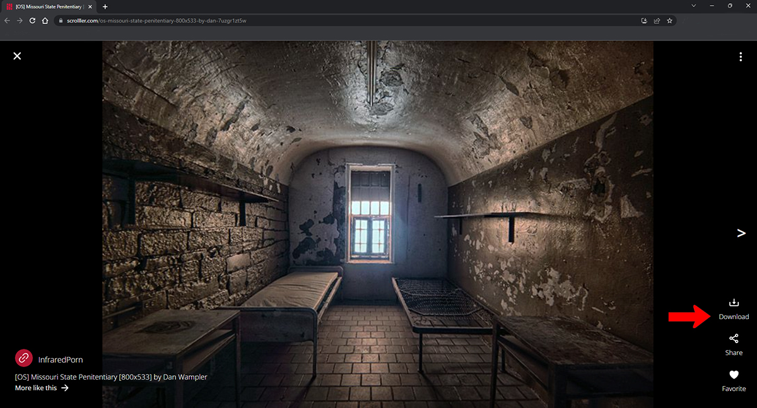Advance to the next image with the arrow

coord(741,233)
